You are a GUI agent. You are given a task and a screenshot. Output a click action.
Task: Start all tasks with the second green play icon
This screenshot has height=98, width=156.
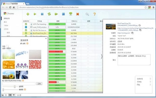pos(56,14)
